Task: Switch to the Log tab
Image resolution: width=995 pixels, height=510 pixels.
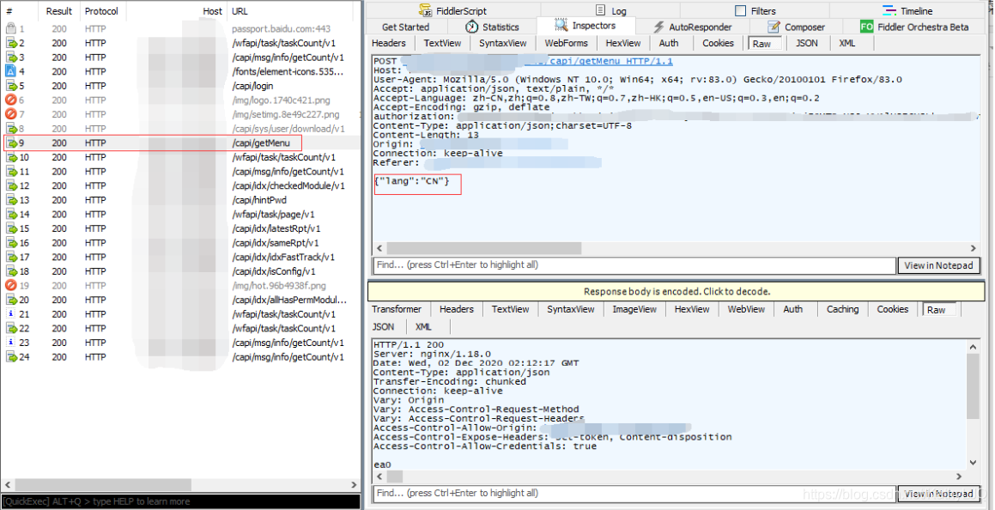Action: coord(610,11)
